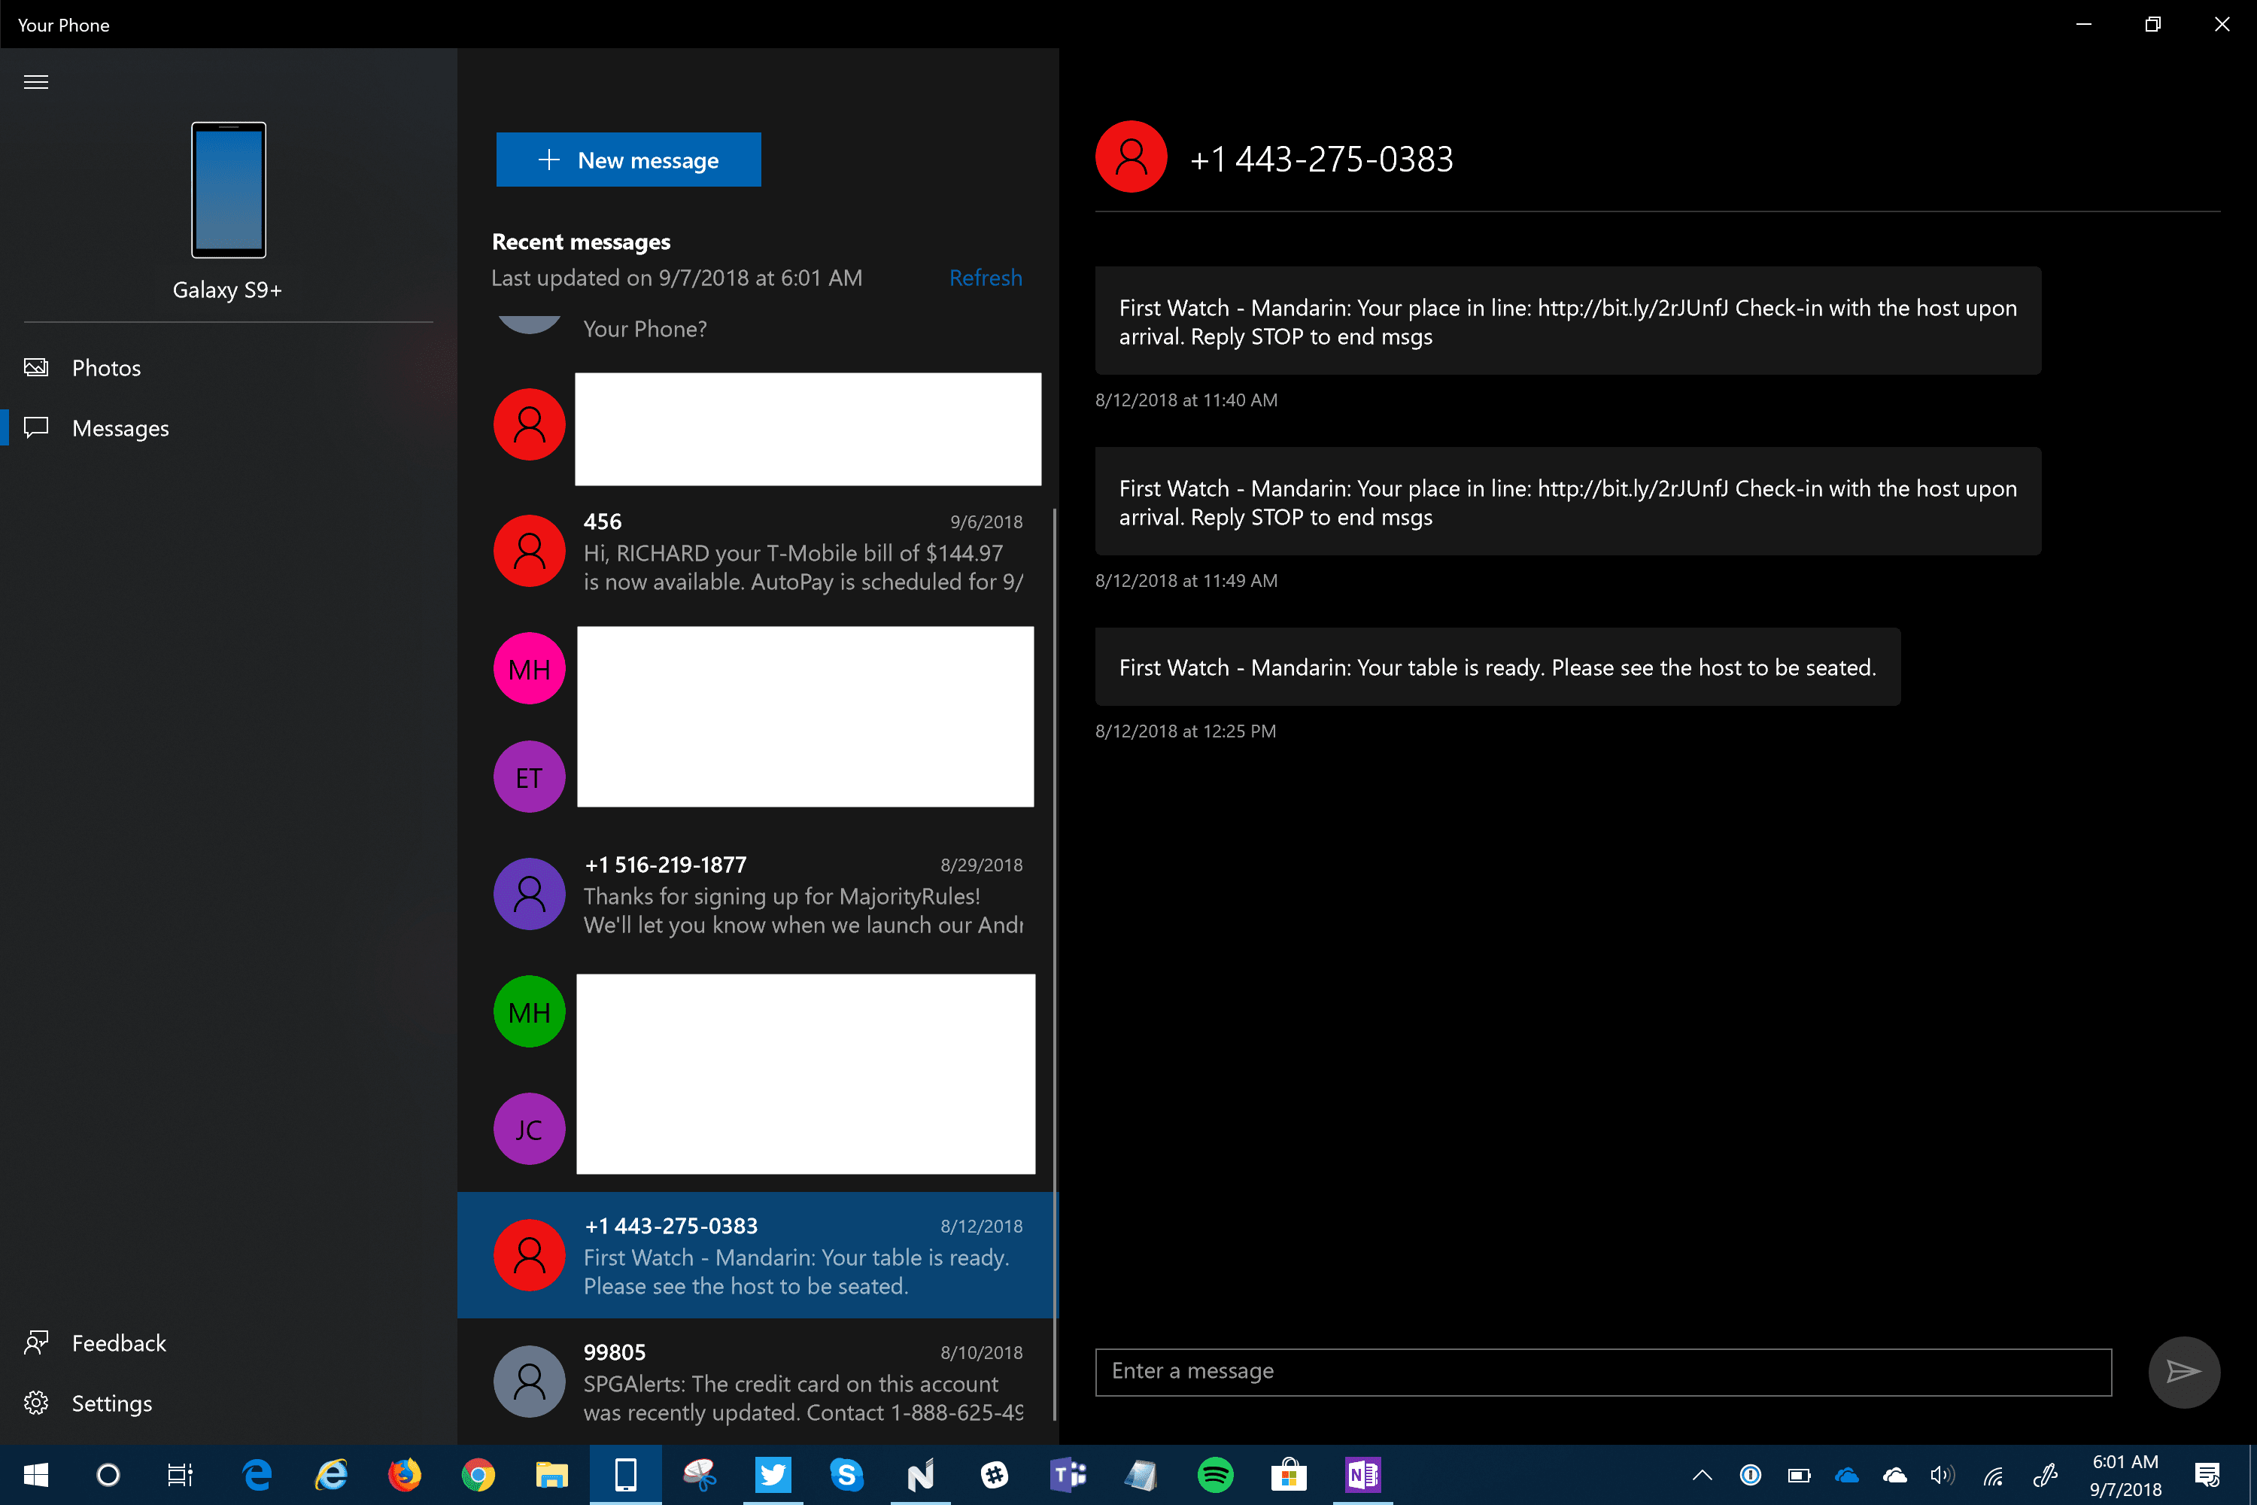The height and width of the screenshot is (1505, 2257).
Task: Switch to the Messages section
Action: (120, 428)
